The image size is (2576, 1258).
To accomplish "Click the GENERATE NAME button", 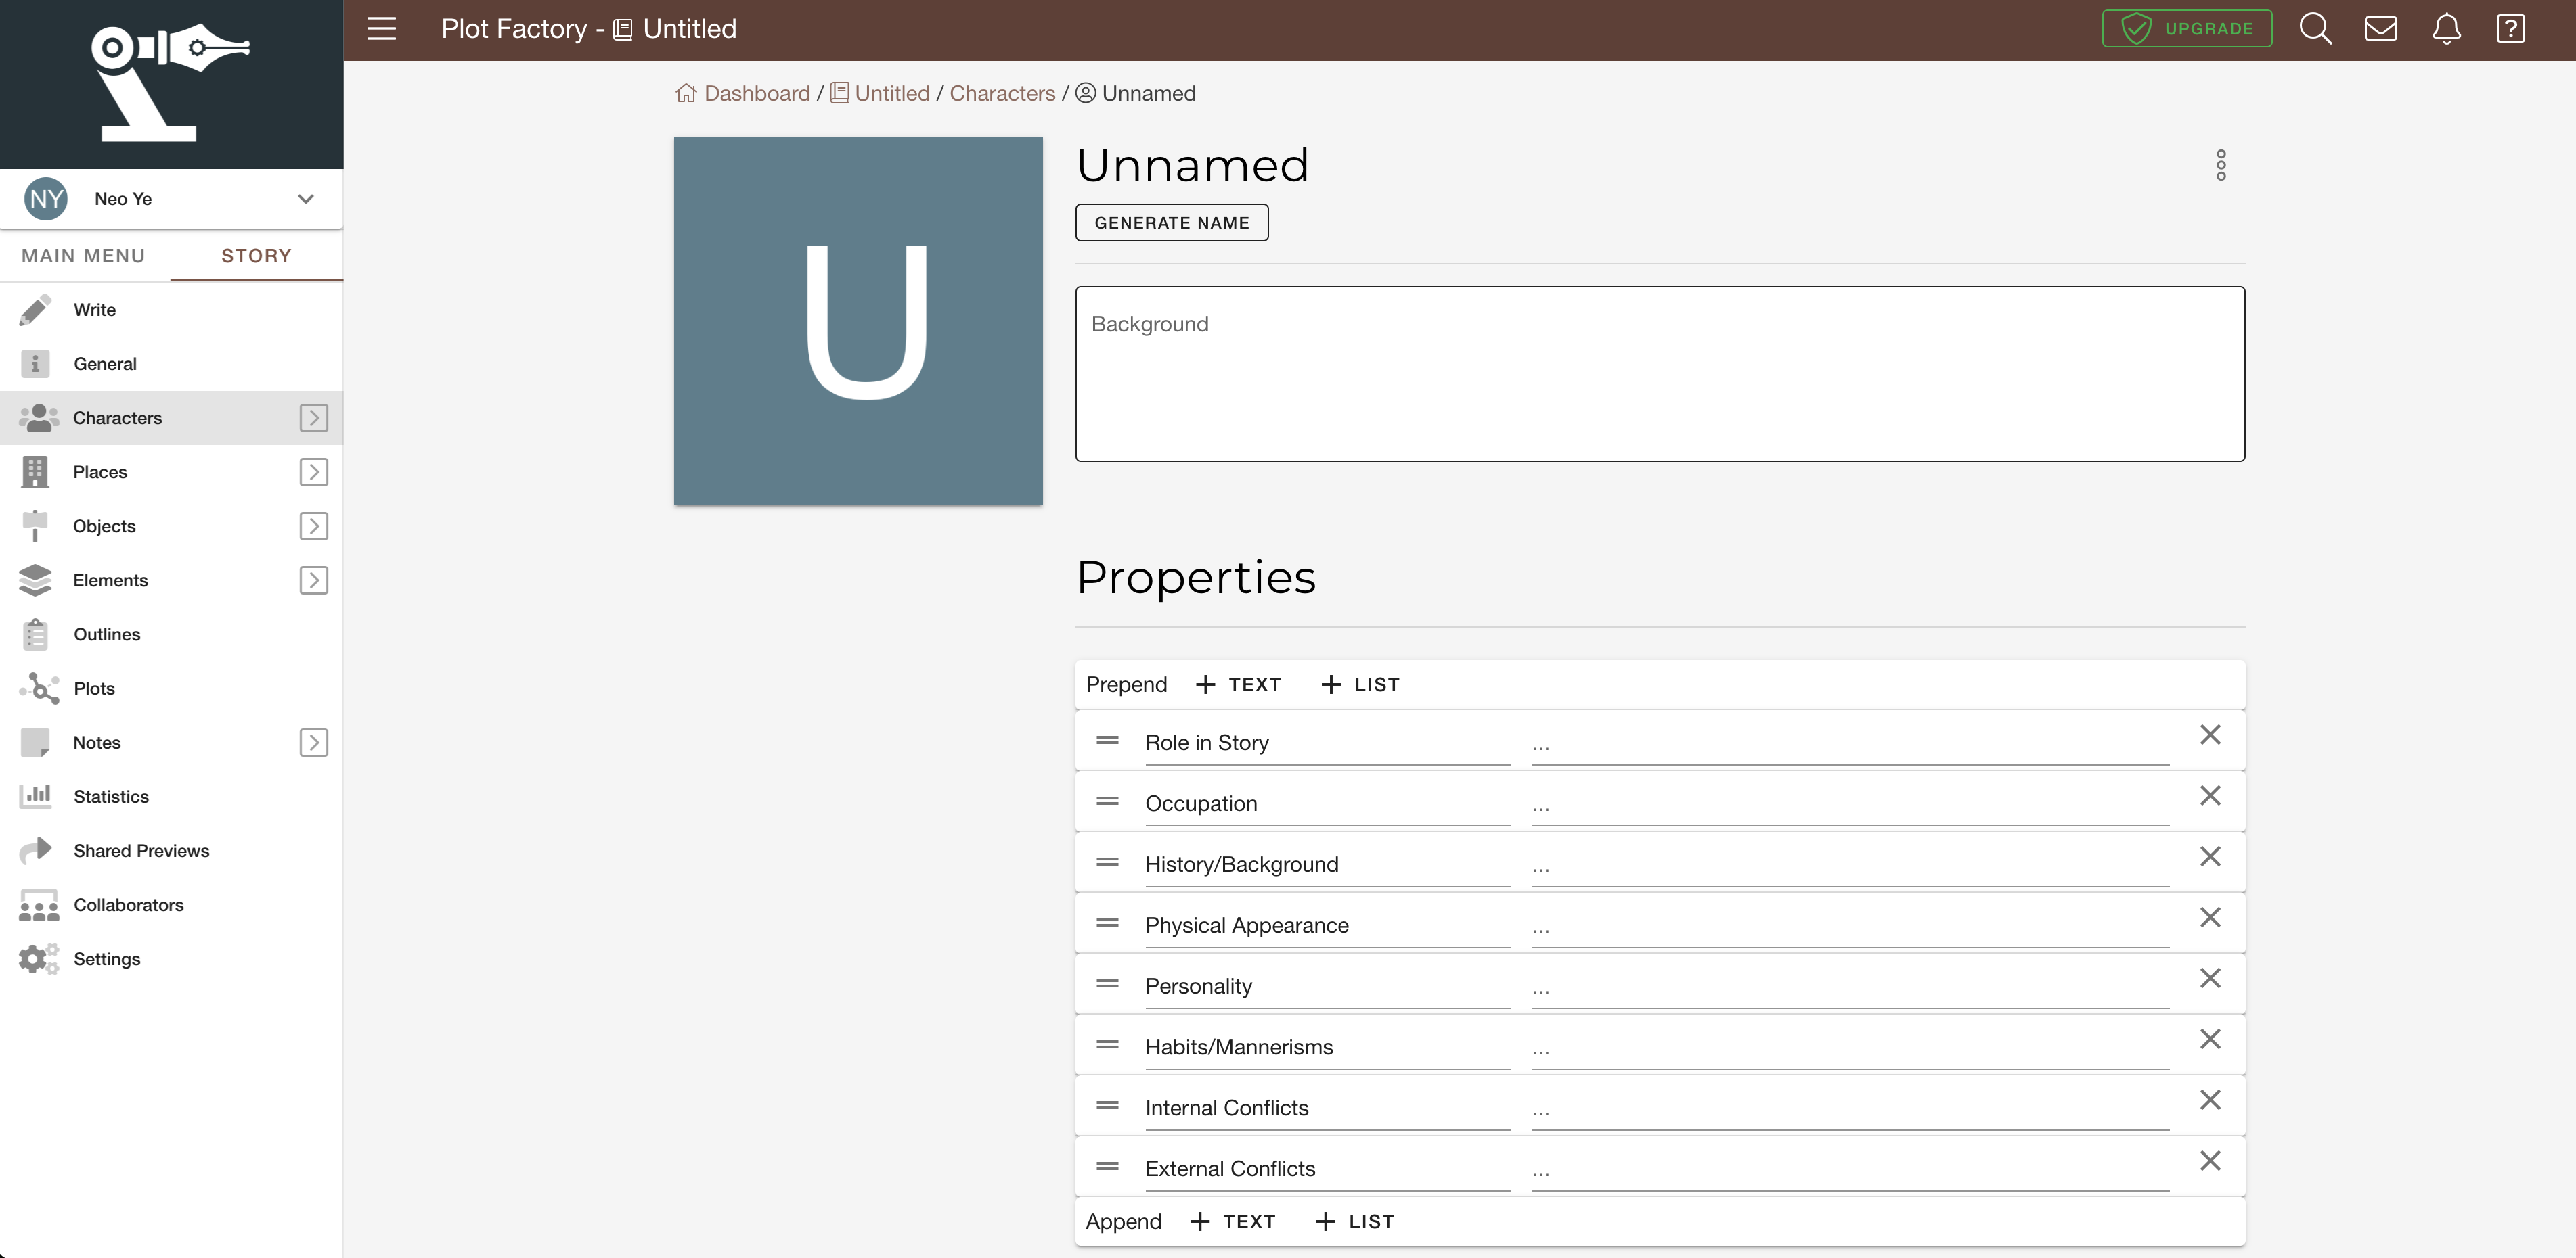I will [x=1171, y=223].
